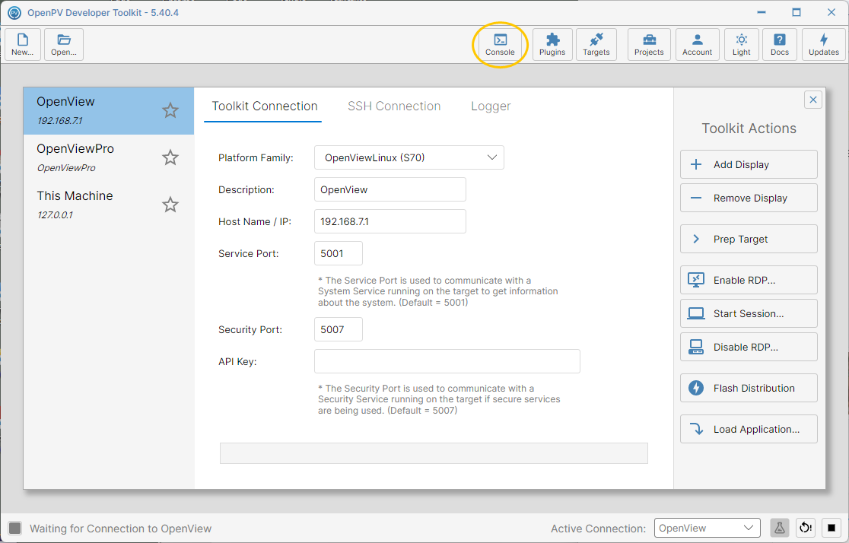This screenshot has height=543, width=849.
Task: Expand the Prep Target action
Action: [x=749, y=239]
